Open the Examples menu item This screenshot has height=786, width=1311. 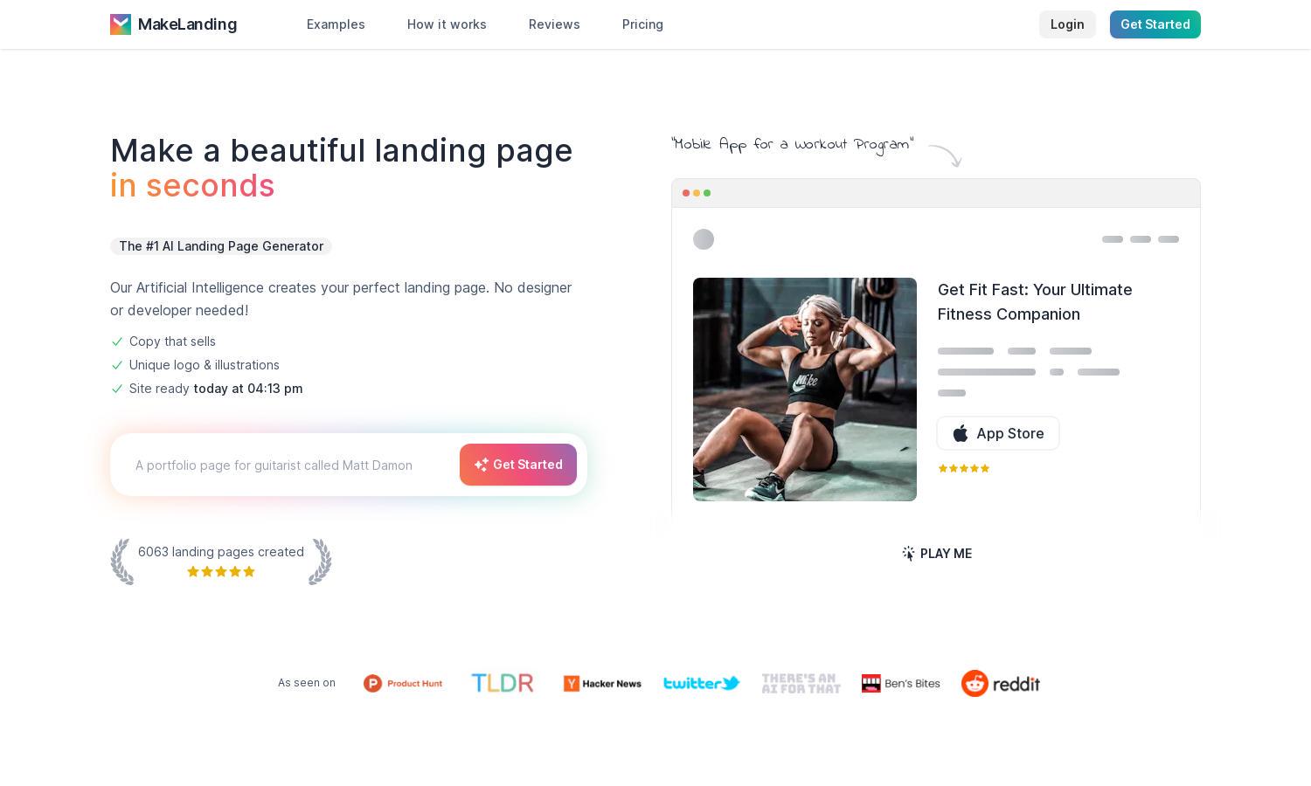[x=336, y=24]
